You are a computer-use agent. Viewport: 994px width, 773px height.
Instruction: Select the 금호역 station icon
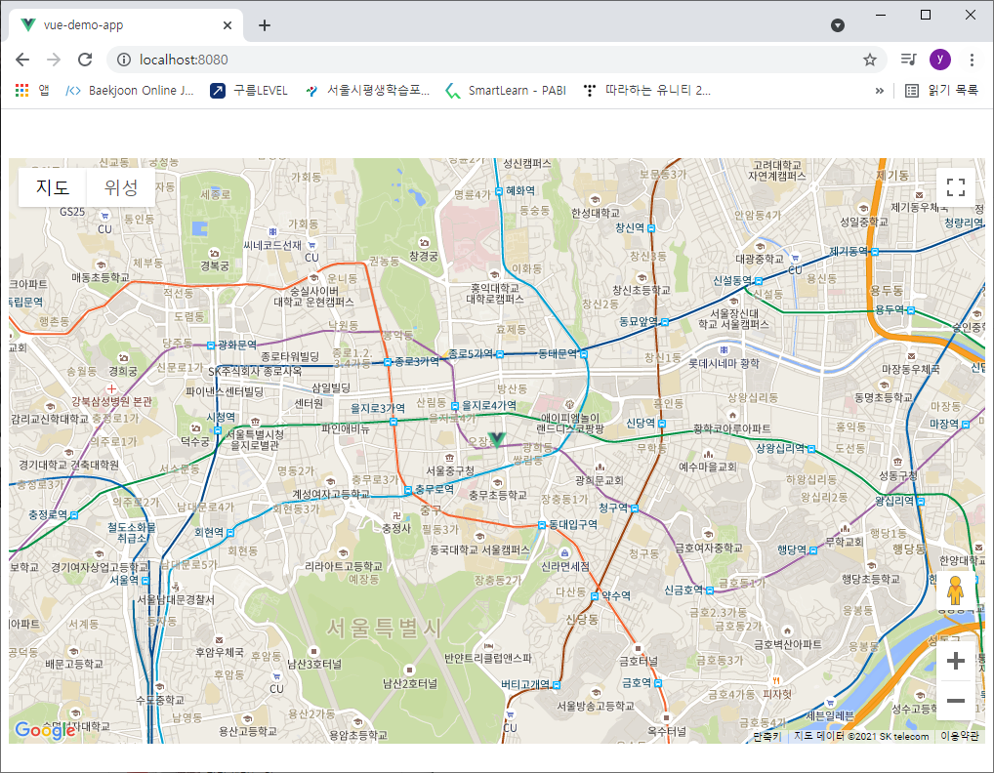pos(658,683)
